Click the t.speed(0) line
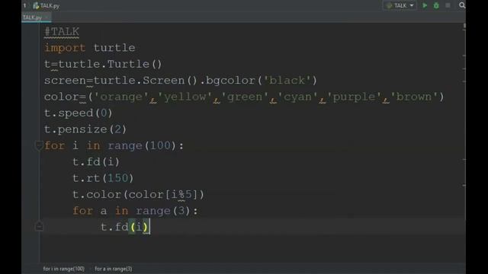 78,113
